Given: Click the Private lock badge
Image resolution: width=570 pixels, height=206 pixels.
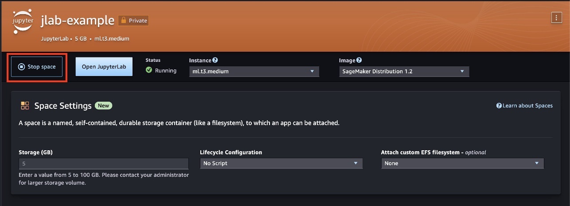Looking at the screenshot, I should click(133, 20).
